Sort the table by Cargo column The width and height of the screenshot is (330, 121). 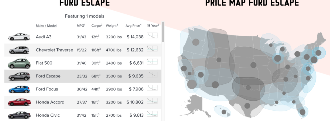point(97,26)
